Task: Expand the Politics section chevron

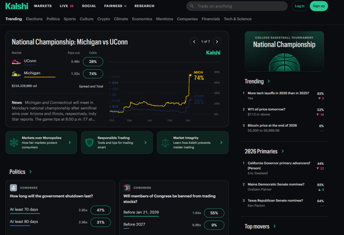Action: (x=30, y=172)
